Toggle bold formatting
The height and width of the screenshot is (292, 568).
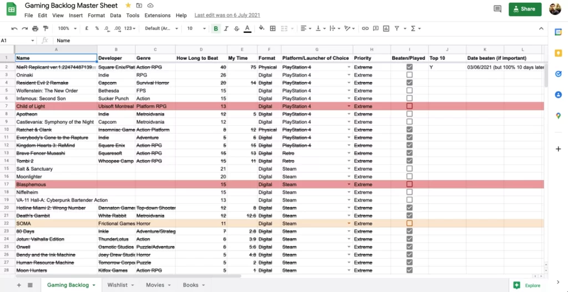tap(216, 28)
